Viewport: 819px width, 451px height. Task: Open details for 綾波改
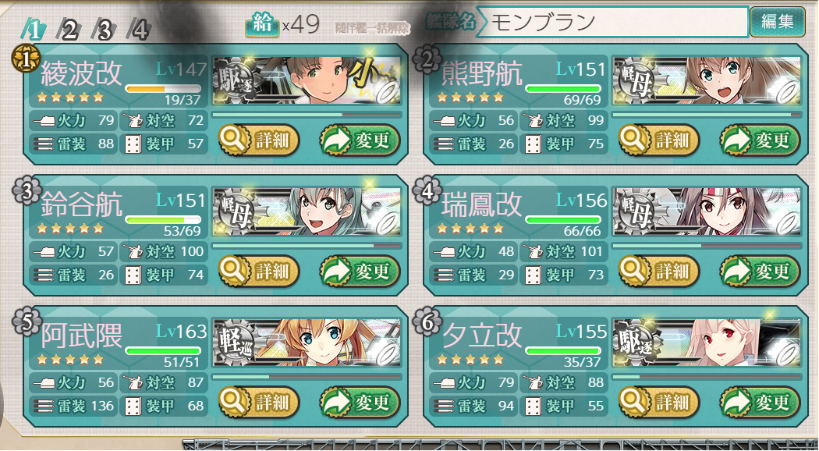pos(258,140)
